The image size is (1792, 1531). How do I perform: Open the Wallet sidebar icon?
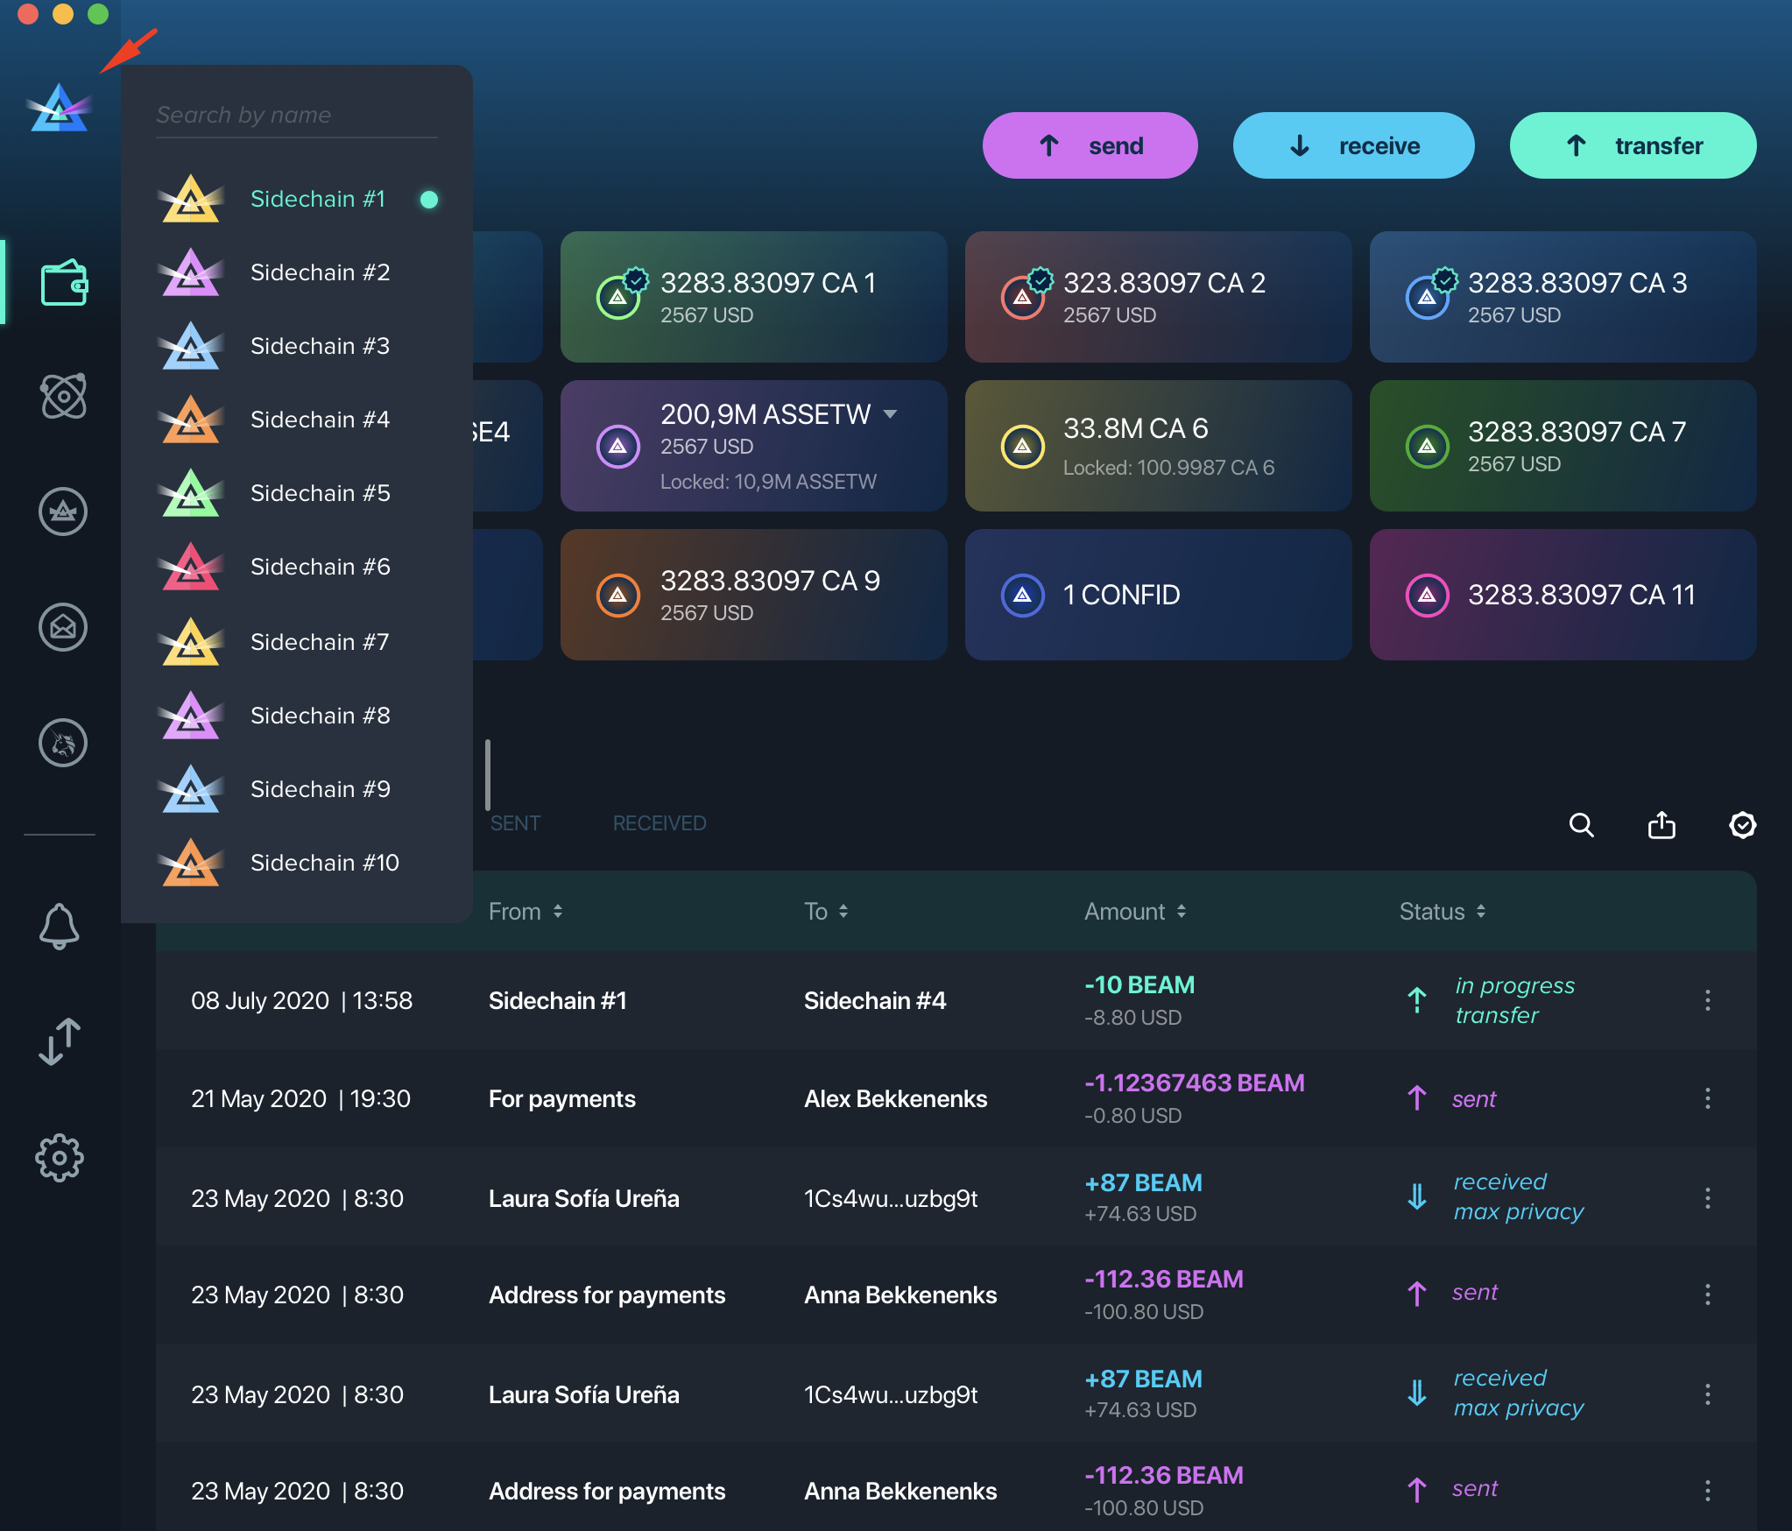(64, 283)
